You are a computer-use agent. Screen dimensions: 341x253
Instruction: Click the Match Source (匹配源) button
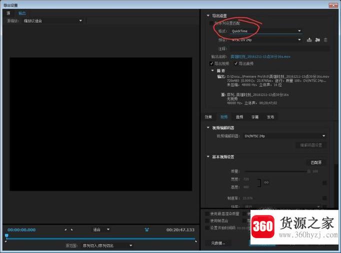tap(316, 162)
